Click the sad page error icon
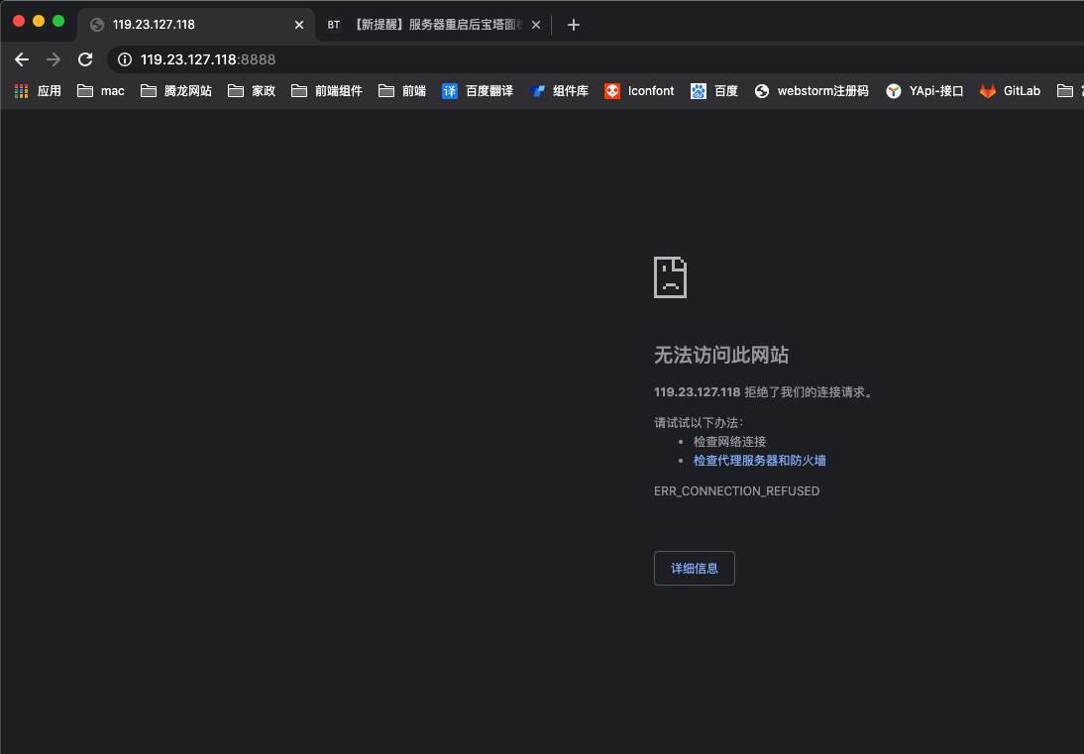This screenshot has width=1084, height=754. point(670,277)
